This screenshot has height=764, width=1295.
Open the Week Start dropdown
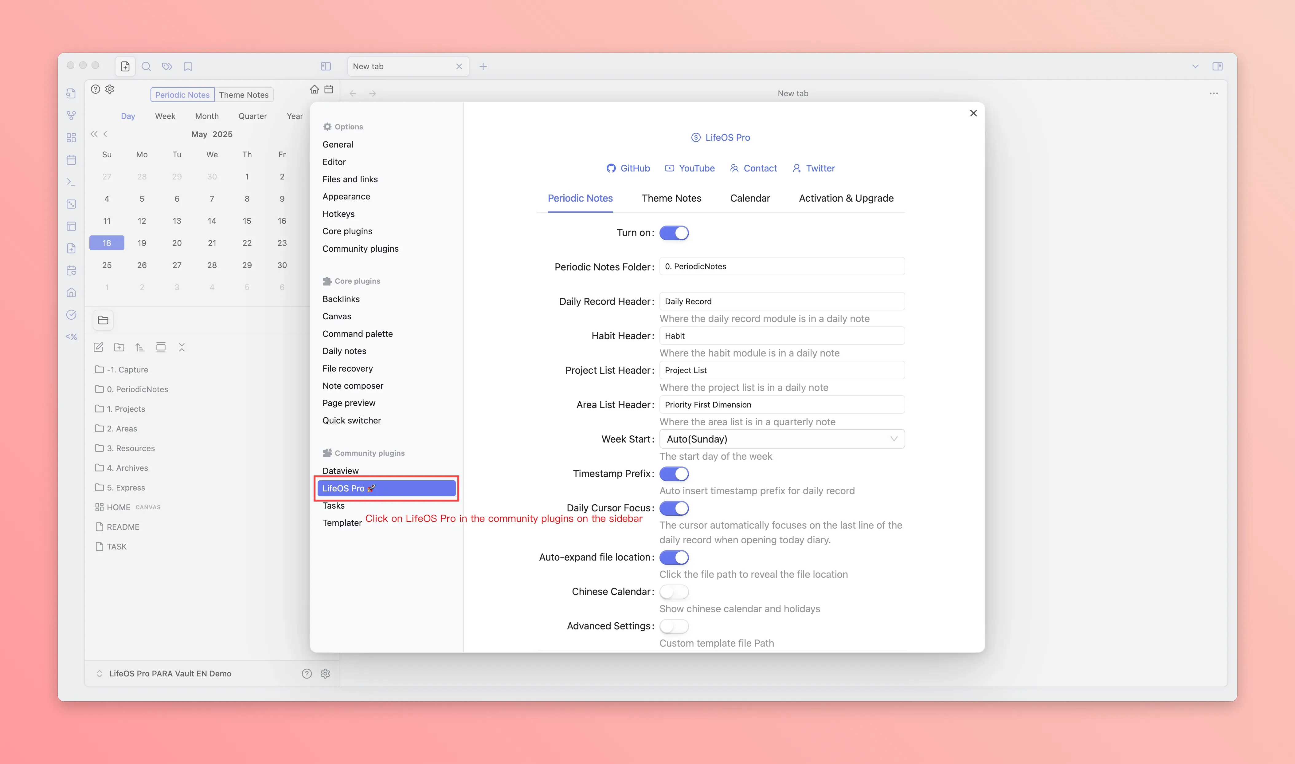781,439
